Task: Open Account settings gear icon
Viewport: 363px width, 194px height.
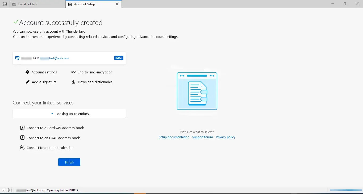Action: pyautogui.click(x=27, y=72)
